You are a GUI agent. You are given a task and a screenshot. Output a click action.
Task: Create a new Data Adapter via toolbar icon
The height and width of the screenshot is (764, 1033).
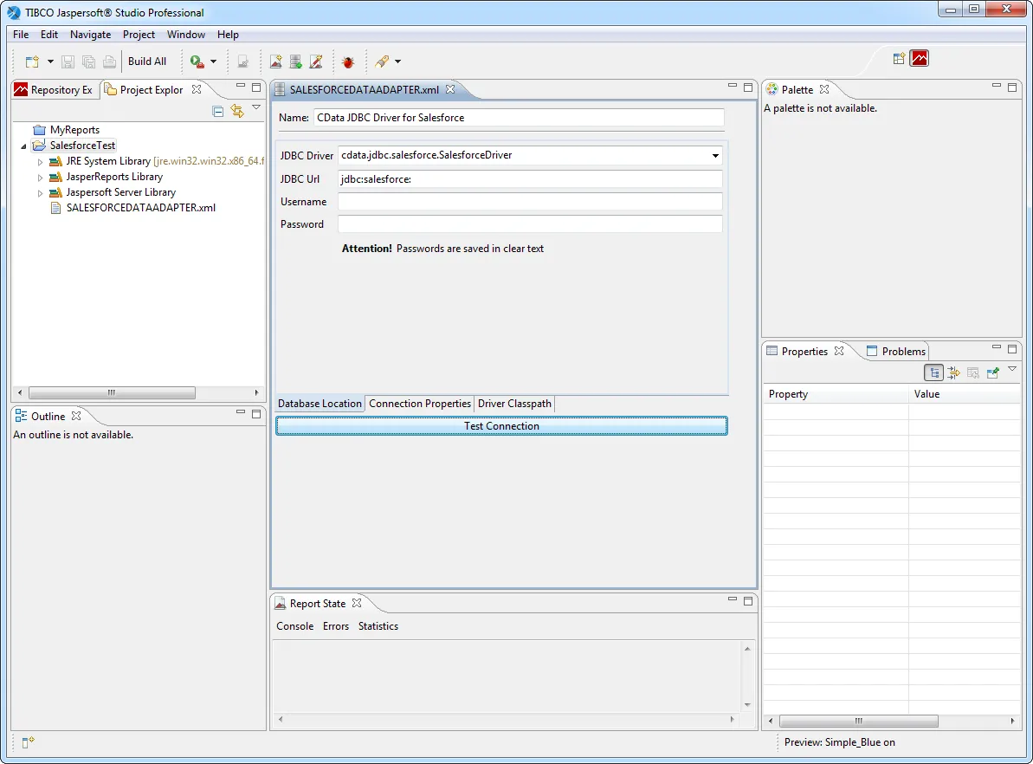pos(295,62)
